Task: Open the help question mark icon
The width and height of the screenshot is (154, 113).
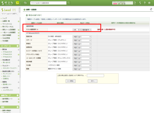Action: 145,3
